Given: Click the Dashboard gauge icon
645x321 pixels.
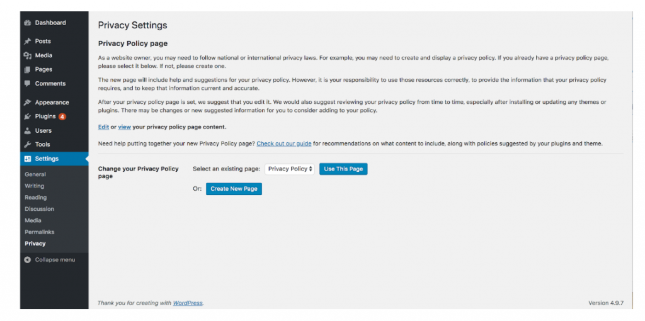Looking at the screenshot, I should click(x=27, y=23).
